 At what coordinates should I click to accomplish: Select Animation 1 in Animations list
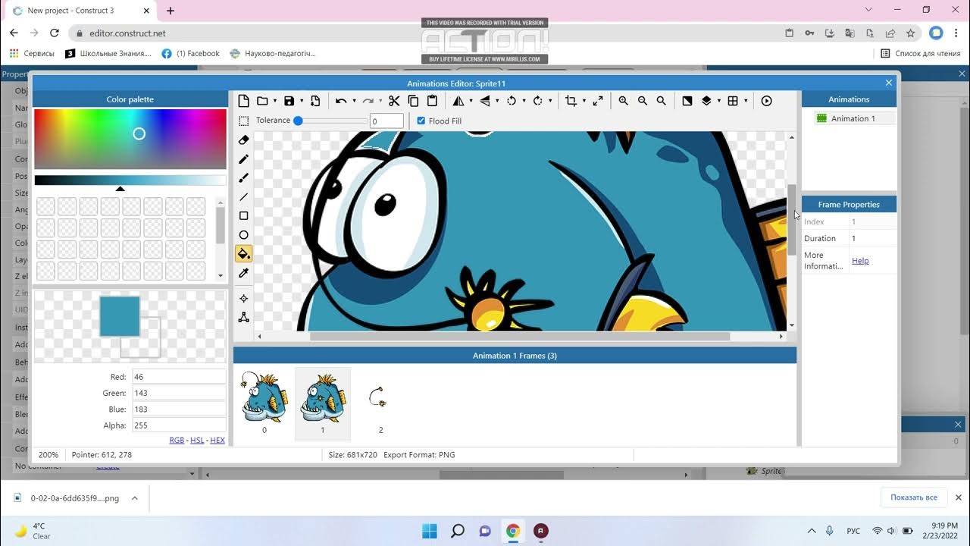[855, 118]
